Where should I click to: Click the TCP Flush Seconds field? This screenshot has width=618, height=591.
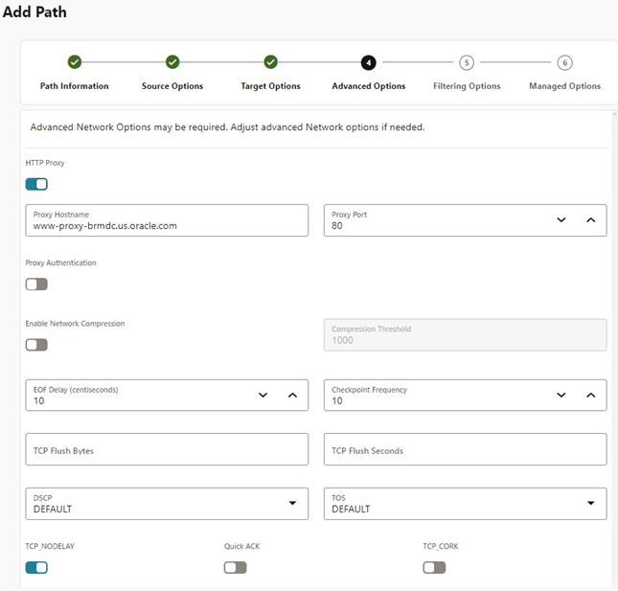tap(465, 449)
